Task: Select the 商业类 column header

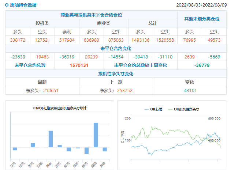Action: [104, 23]
